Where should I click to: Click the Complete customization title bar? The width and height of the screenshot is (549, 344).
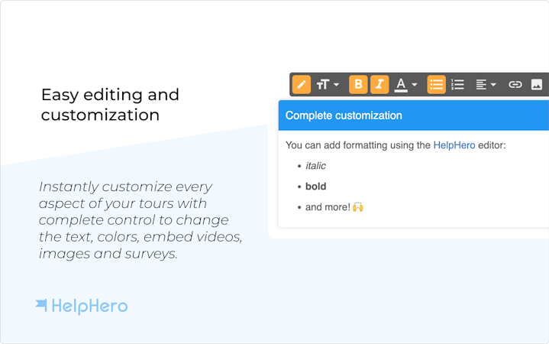pyautogui.click(x=414, y=115)
